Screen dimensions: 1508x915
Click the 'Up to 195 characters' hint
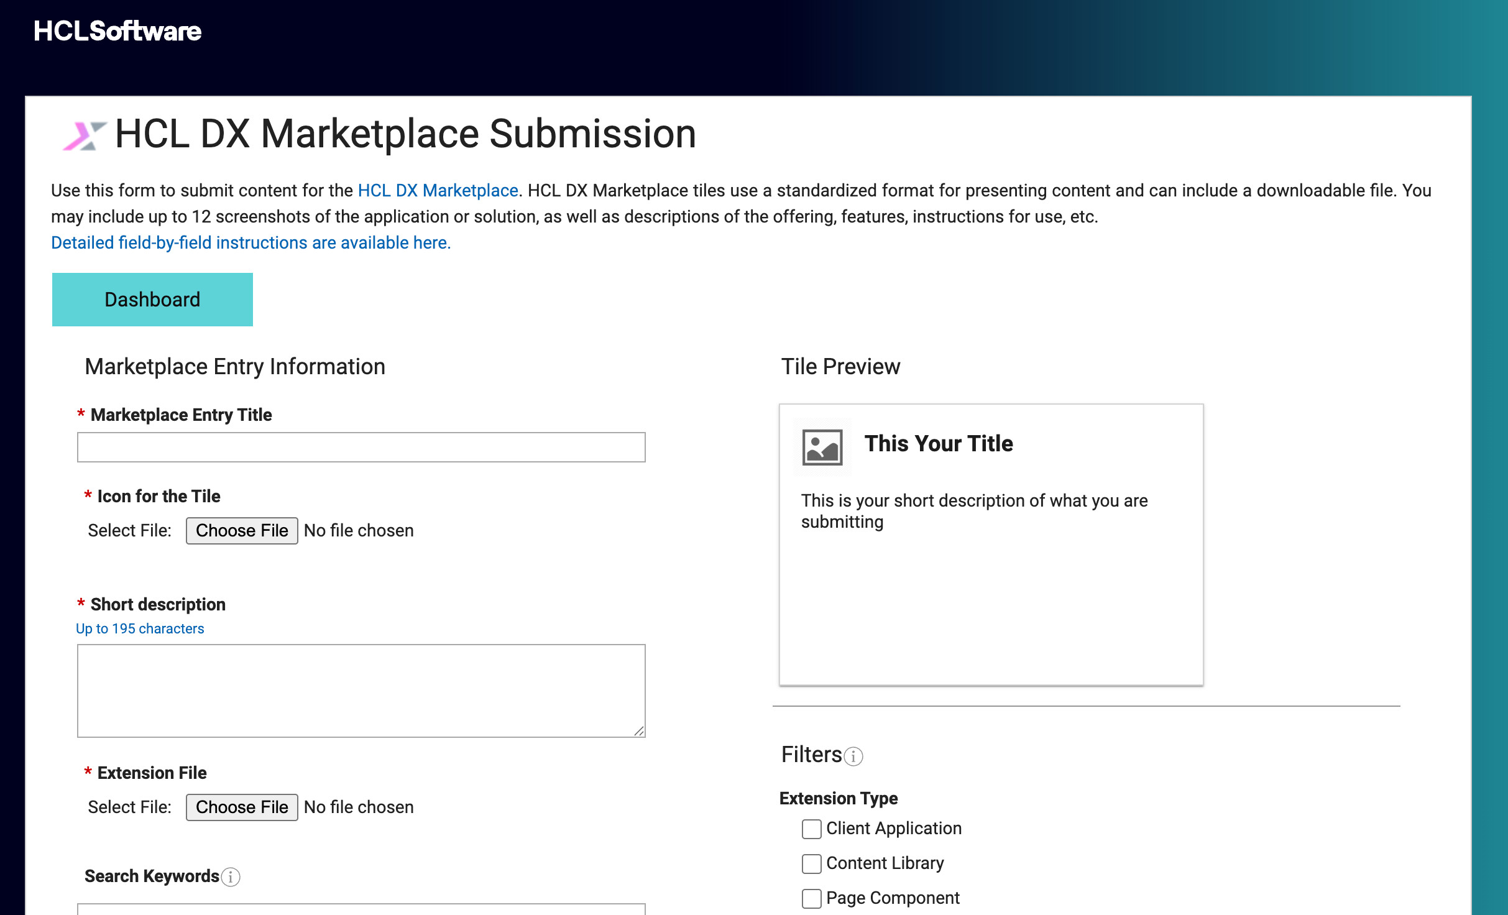140,628
